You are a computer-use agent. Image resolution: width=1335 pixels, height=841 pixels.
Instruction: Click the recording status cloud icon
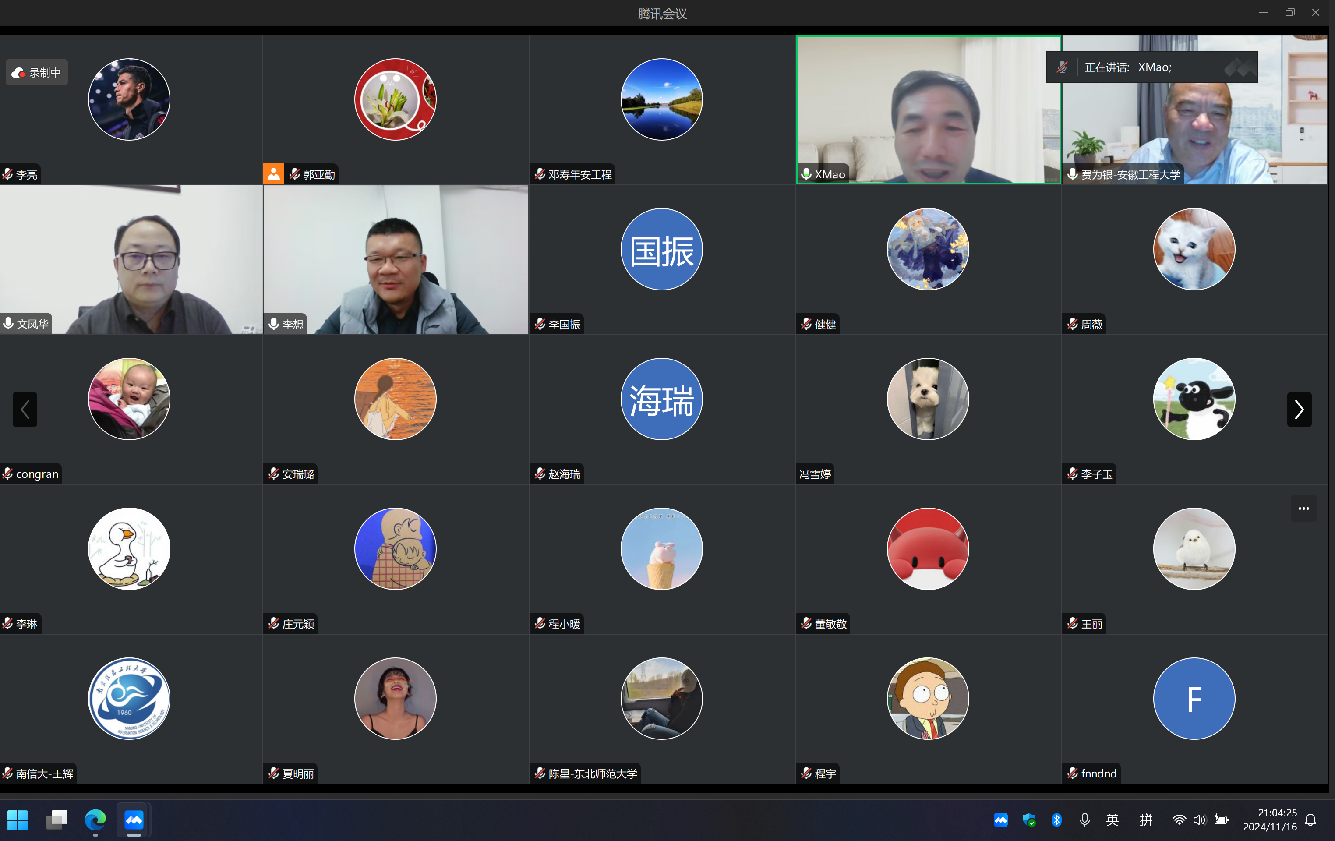pyautogui.click(x=18, y=73)
